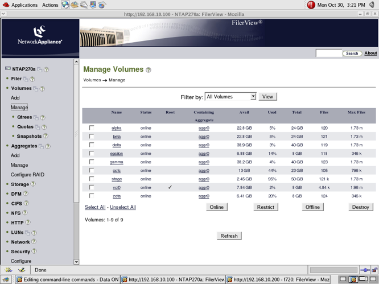Click help question mark beside Volumes
Screen dimensions: 379x284
(42, 89)
